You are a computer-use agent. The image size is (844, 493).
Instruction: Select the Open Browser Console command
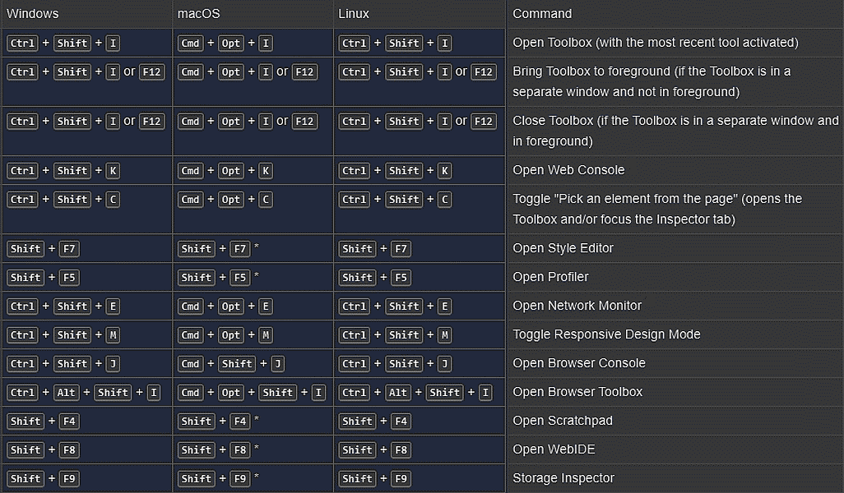[578, 363]
